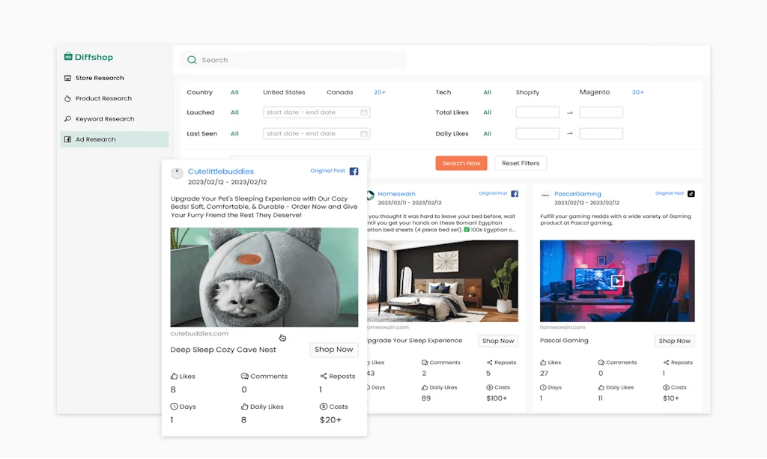
Task: Select the Store Research storefront icon
Action: 67,77
